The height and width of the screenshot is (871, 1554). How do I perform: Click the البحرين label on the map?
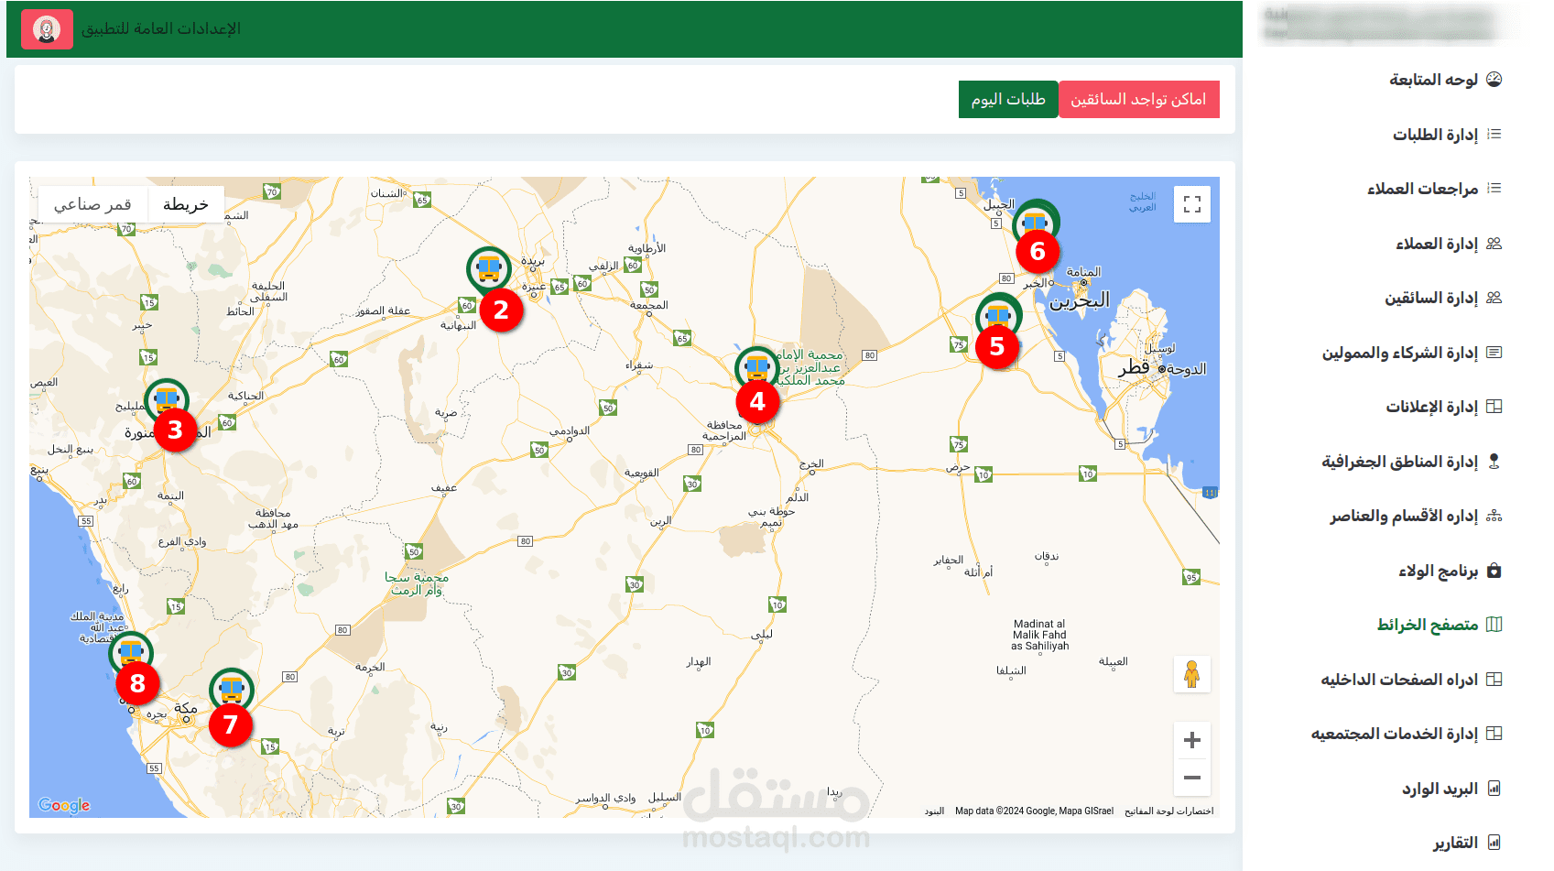click(x=1080, y=300)
